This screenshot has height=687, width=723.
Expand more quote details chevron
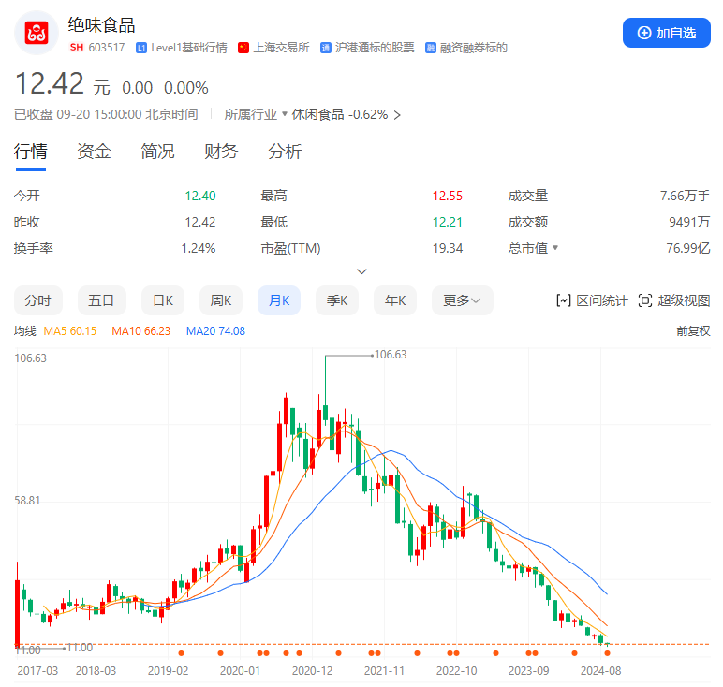(x=361, y=271)
